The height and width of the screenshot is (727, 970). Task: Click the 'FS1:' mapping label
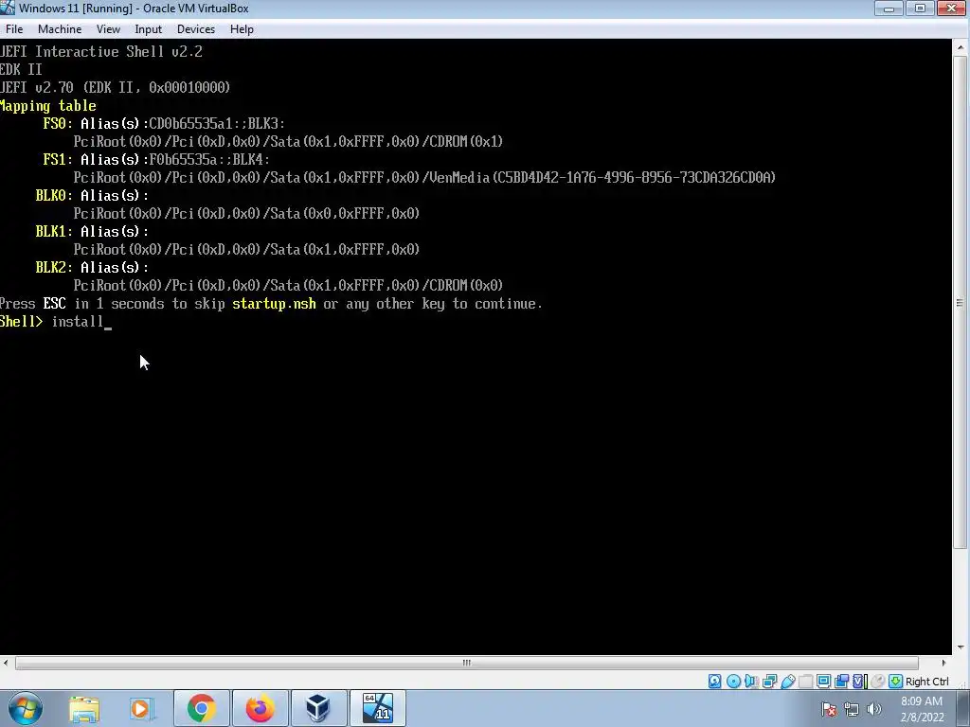point(58,159)
